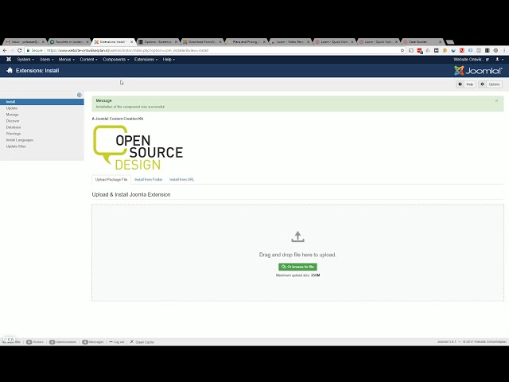Click the Joomla logo icon in the admin menu
Screen dimensions: 509x382
pos(9,60)
